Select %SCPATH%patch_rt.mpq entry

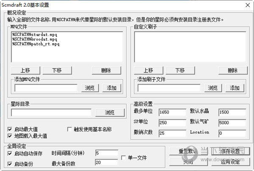36,44
